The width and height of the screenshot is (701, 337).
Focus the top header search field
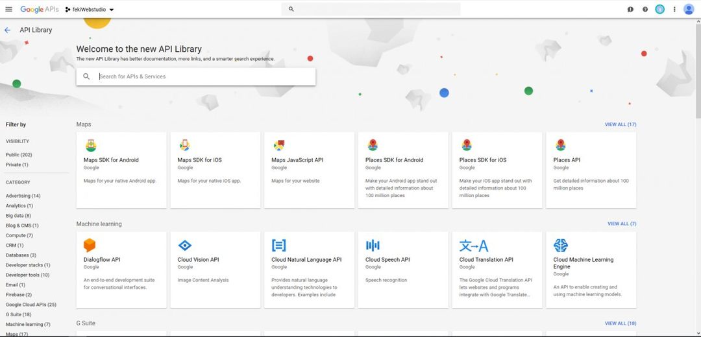[371, 9]
